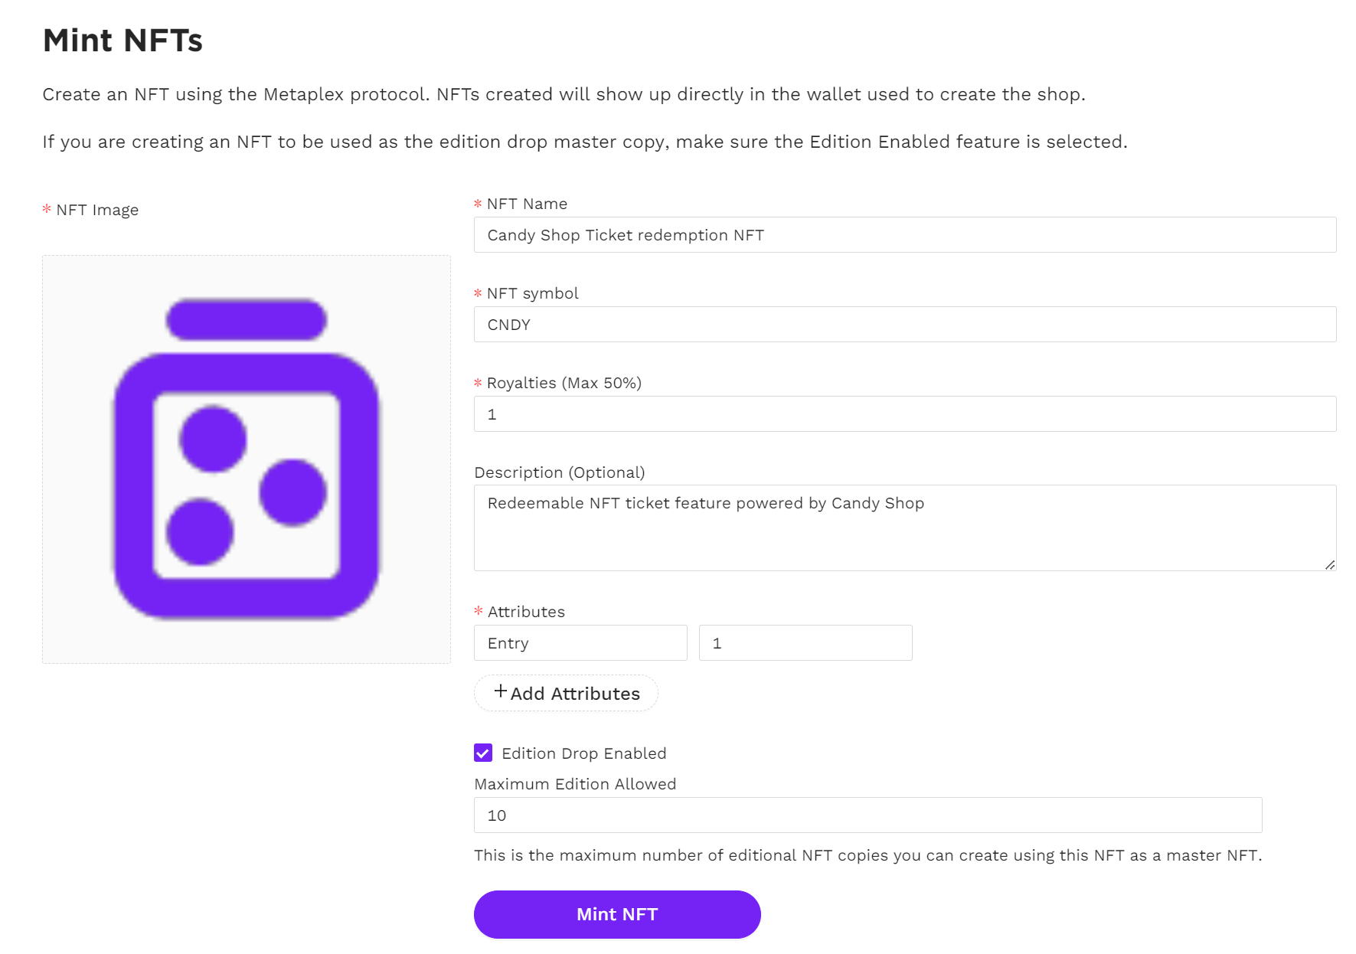Click the Edition Drop Enabled label text
The height and width of the screenshot is (954, 1356).
click(x=583, y=753)
